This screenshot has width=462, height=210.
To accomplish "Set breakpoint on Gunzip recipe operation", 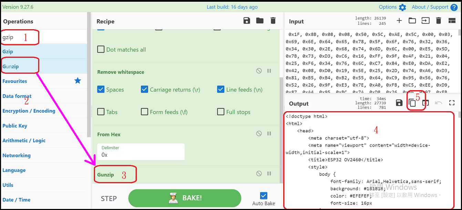I will point(269,174).
